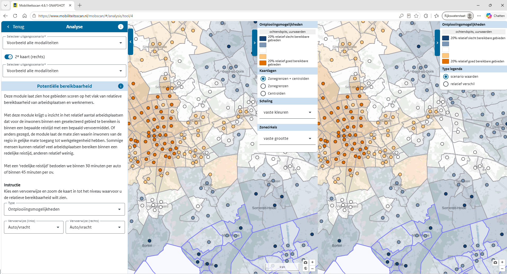
Task: Click the Kaartlagen legend section header
Action: click(288, 71)
